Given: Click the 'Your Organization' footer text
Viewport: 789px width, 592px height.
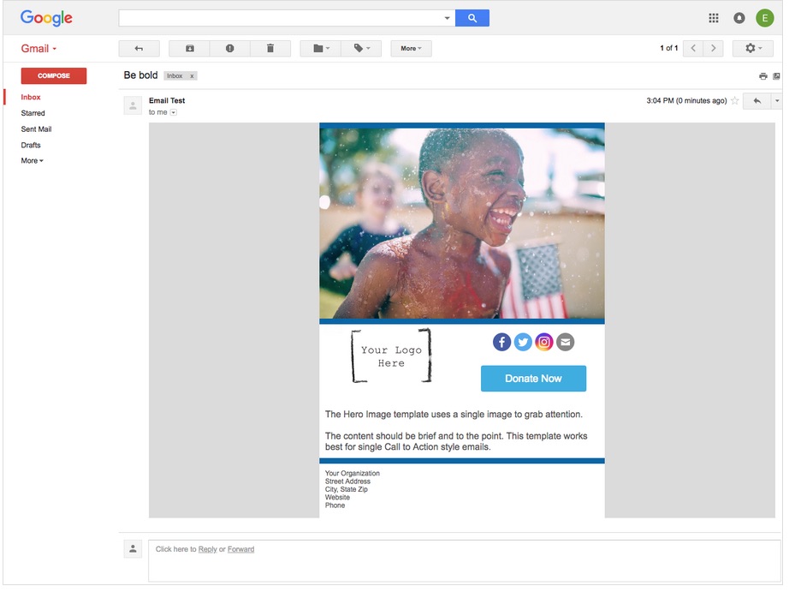Looking at the screenshot, I should (x=353, y=474).
